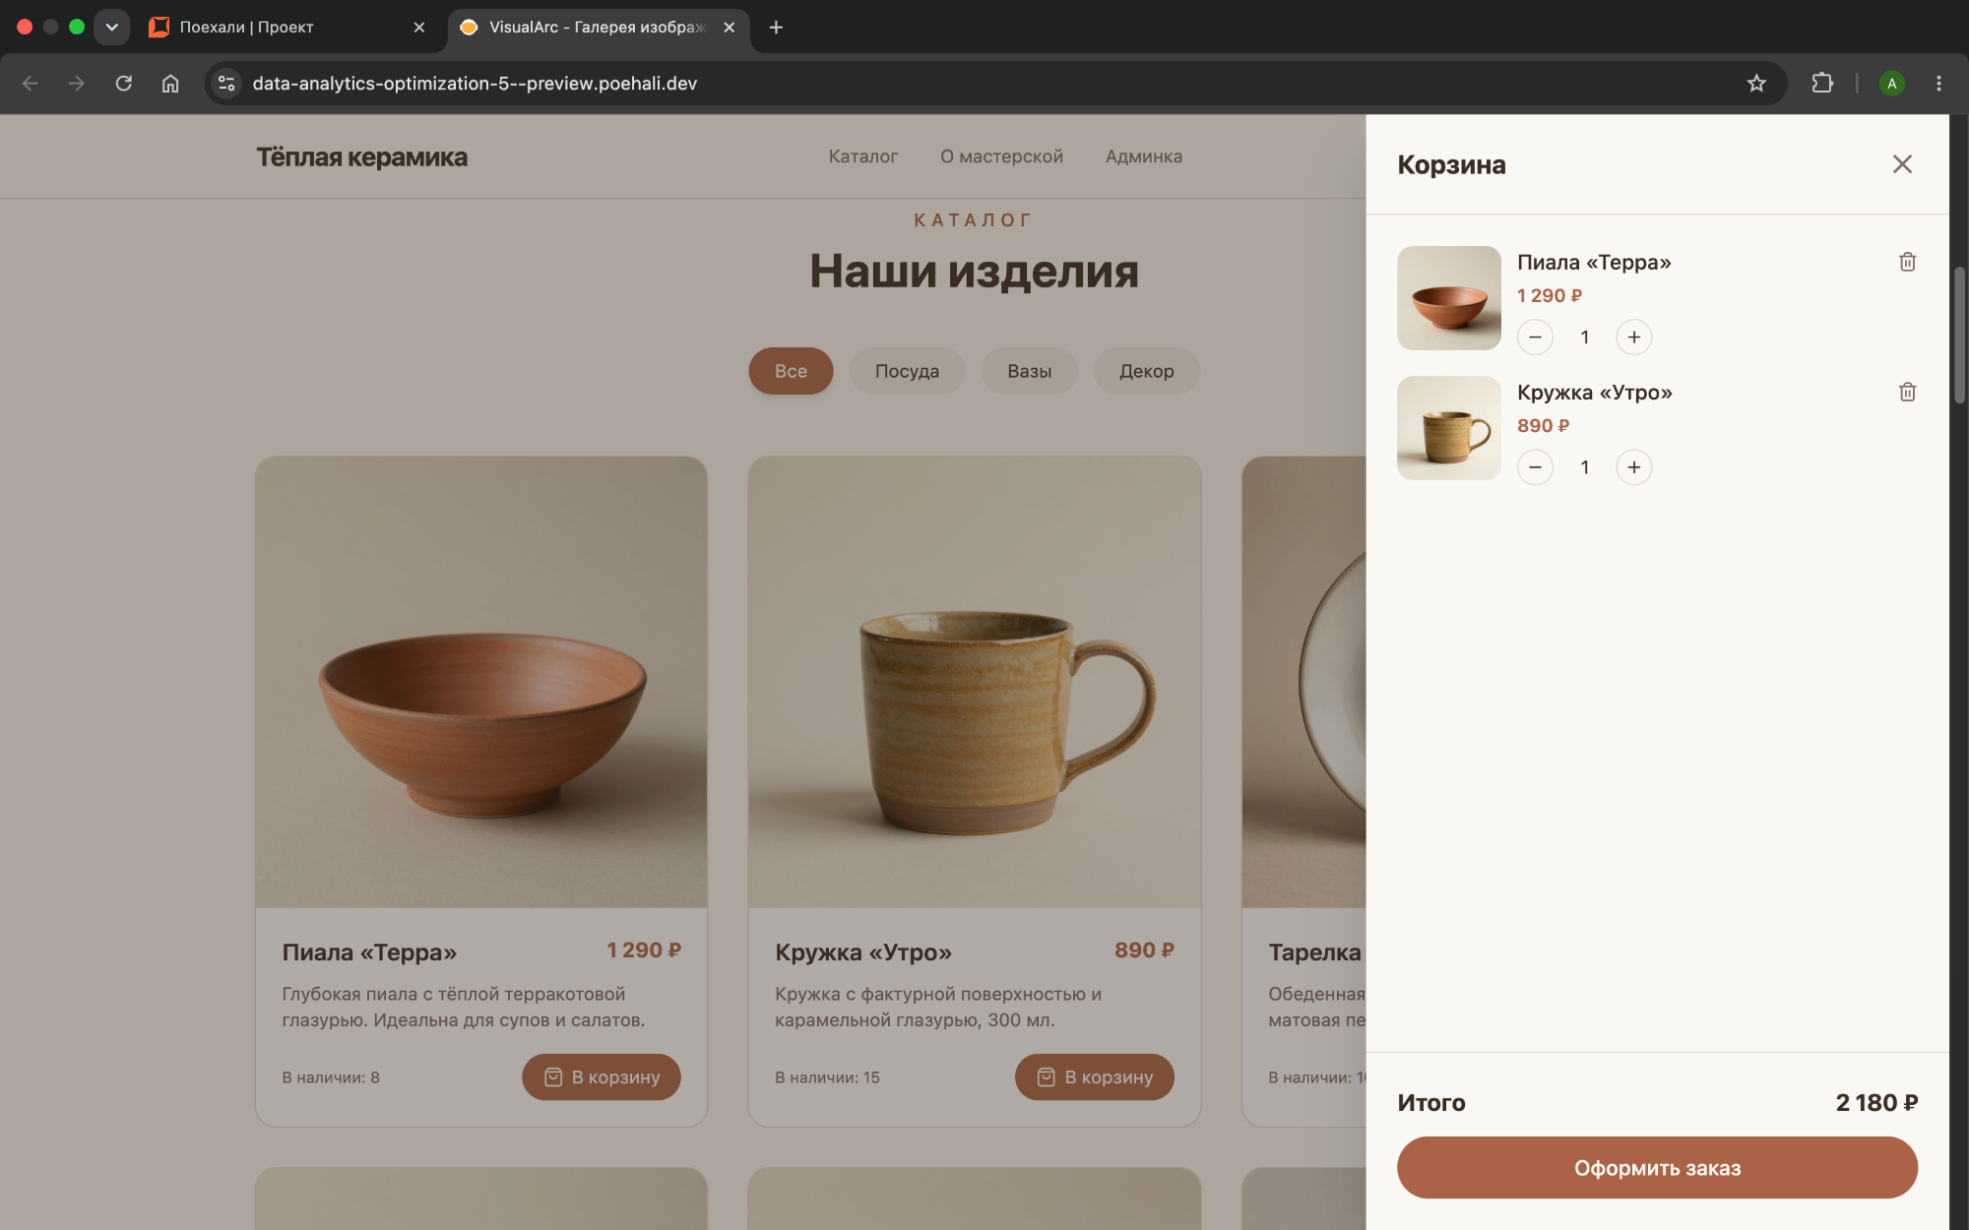Click the Тарелка product card title
The image size is (1969, 1230).
[1315, 953]
